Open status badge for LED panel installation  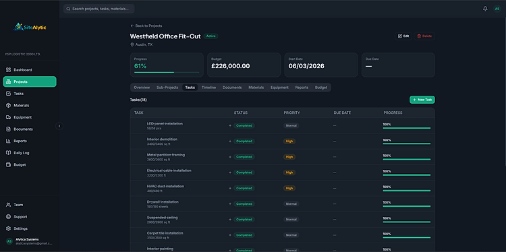point(244,126)
